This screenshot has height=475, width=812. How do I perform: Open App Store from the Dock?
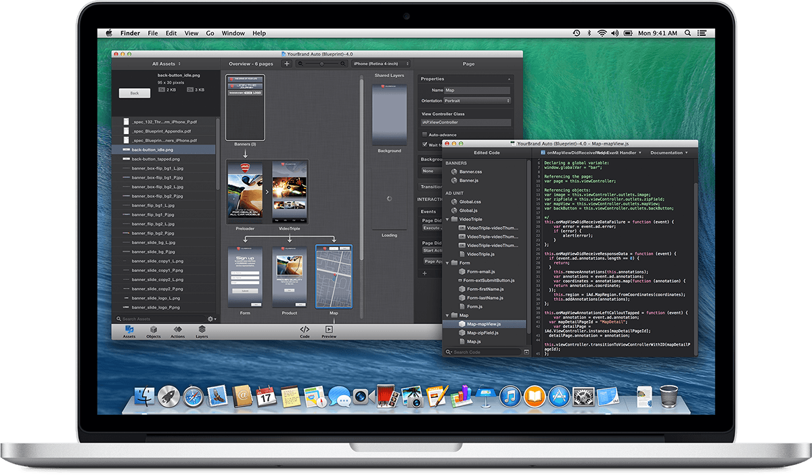click(559, 397)
